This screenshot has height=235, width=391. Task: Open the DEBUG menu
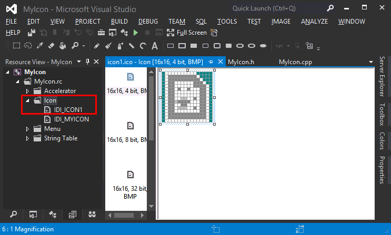click(148, 22)
